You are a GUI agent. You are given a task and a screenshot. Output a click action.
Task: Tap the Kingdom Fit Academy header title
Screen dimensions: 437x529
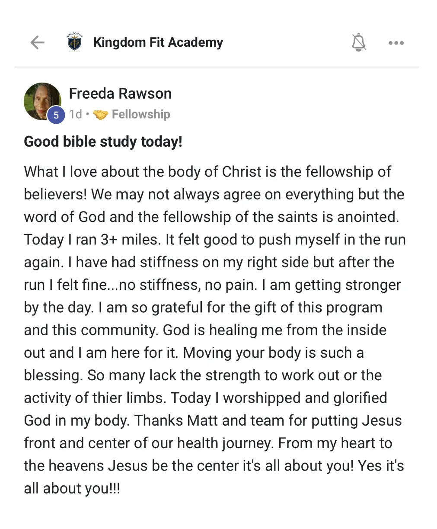pyautogui.click(x=158, y=42)
